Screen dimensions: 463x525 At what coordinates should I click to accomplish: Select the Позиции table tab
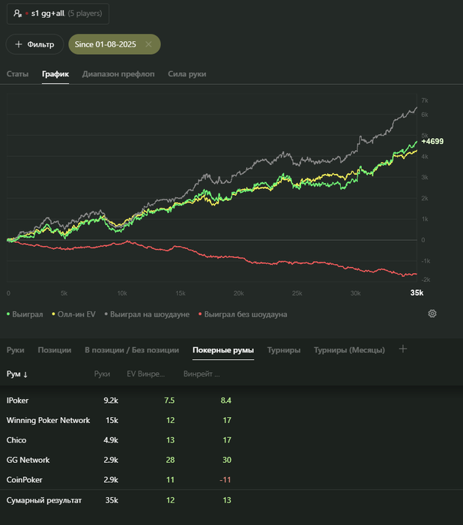[x=55, y=350]
